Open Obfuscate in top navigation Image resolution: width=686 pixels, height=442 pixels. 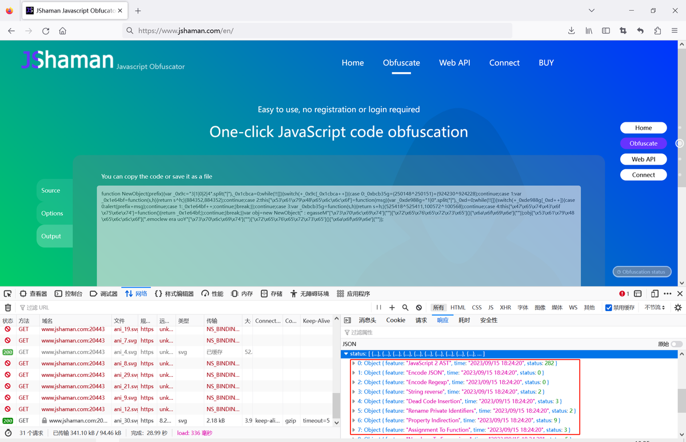click(x=401, y=63)
